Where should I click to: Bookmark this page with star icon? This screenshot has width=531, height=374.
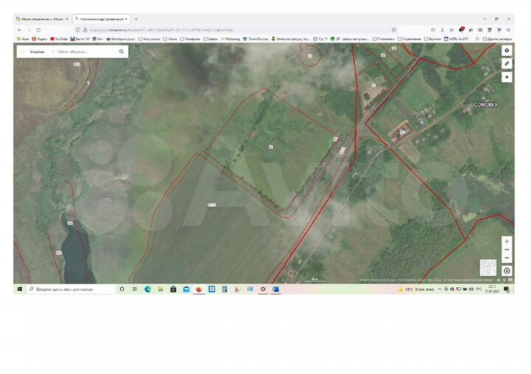click(394, 29)
